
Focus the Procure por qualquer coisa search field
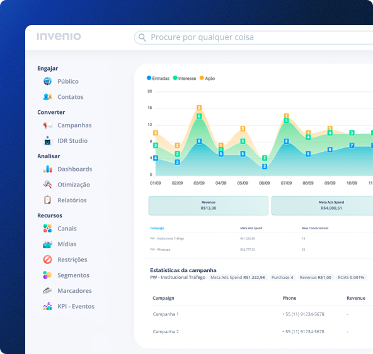[253, 37]
